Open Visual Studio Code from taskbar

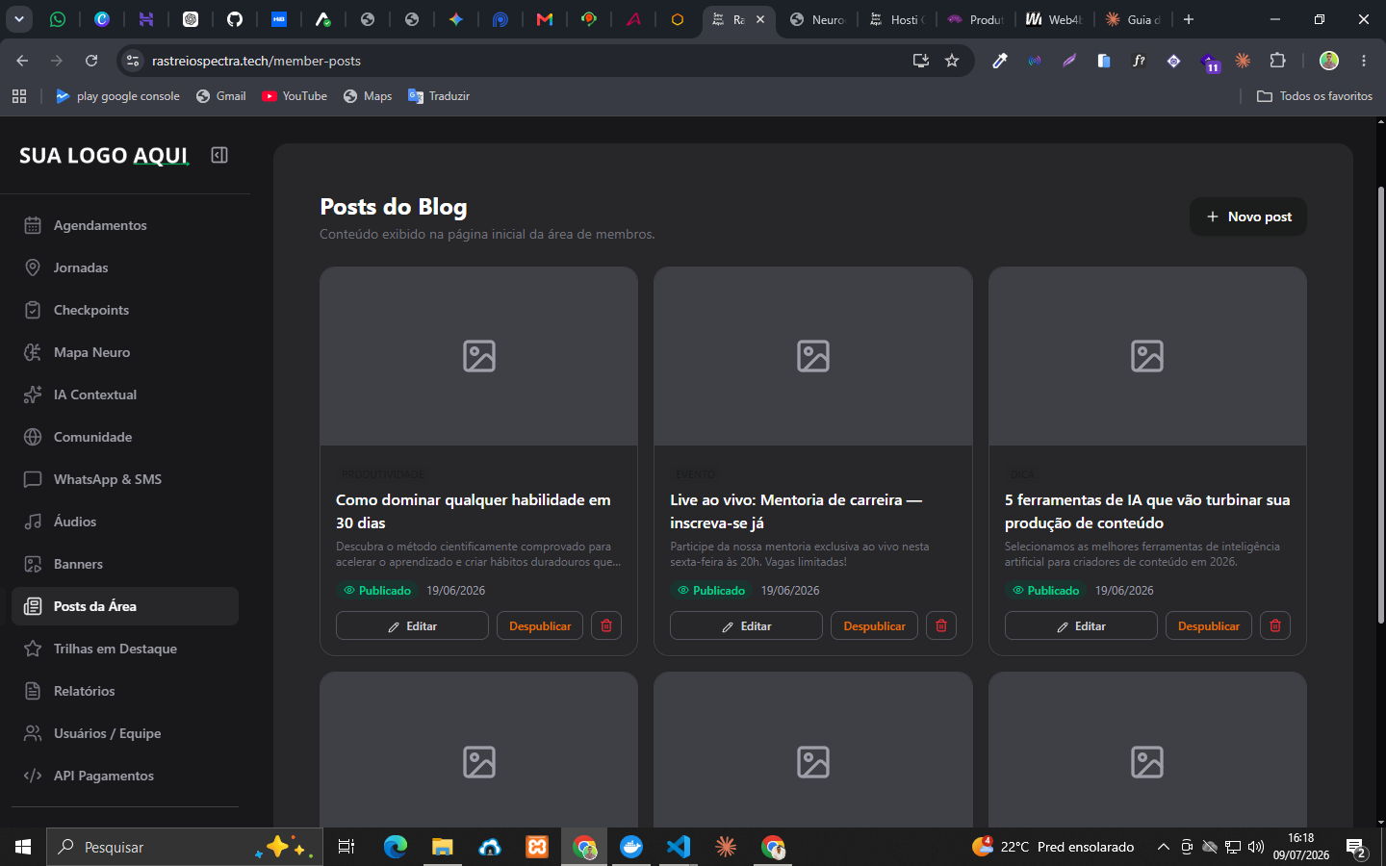click(679, 847)
